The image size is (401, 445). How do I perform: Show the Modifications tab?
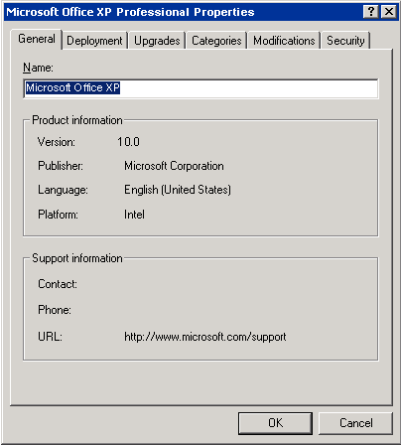284,41
